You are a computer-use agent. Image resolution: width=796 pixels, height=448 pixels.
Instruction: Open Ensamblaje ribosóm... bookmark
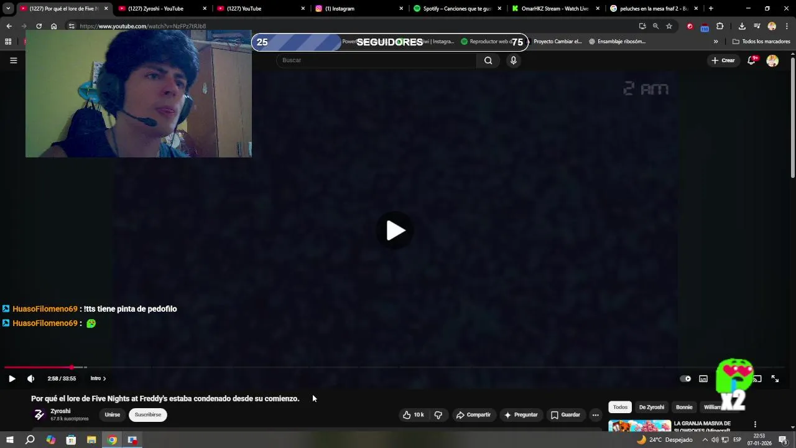pos(617,42)
